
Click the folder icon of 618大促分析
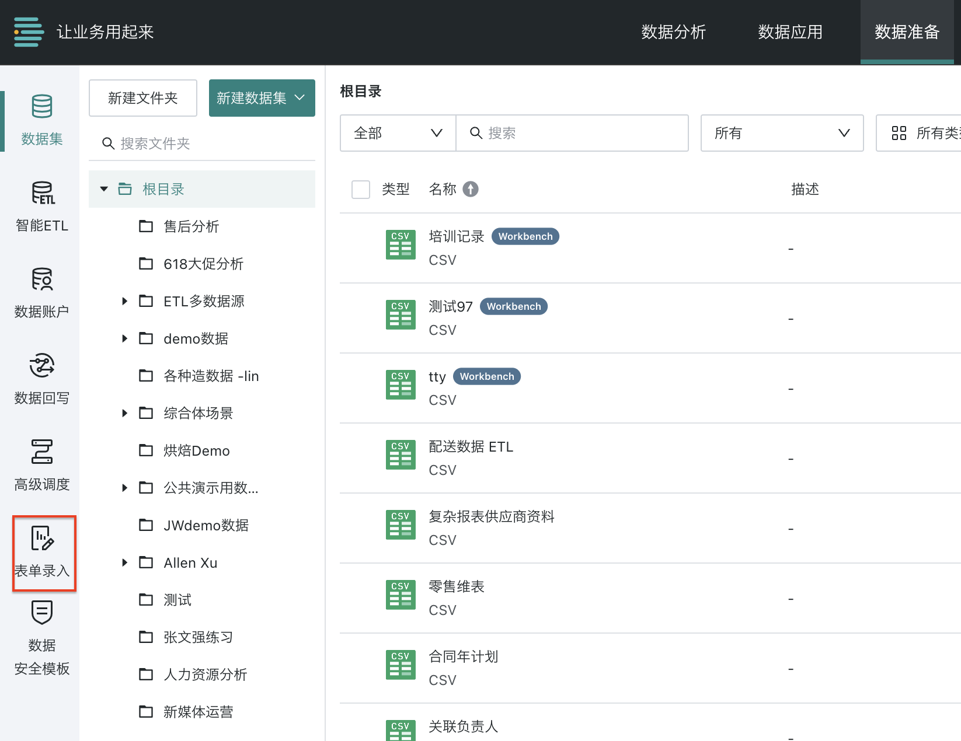tap(146, 264)
